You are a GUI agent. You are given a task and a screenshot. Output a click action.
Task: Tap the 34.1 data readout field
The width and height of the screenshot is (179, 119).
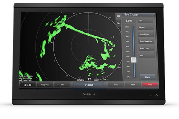pos(27,85)
